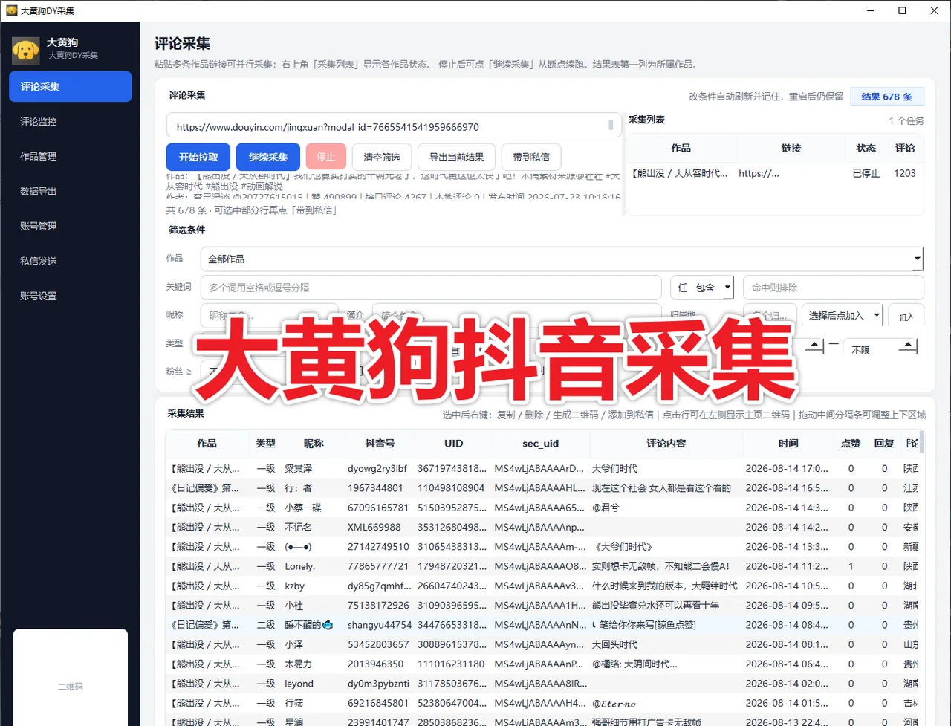This screenshot has height=726, width=951.
Task: Open the 评论采集 sidebar page
Action: (x=71, y=86)
